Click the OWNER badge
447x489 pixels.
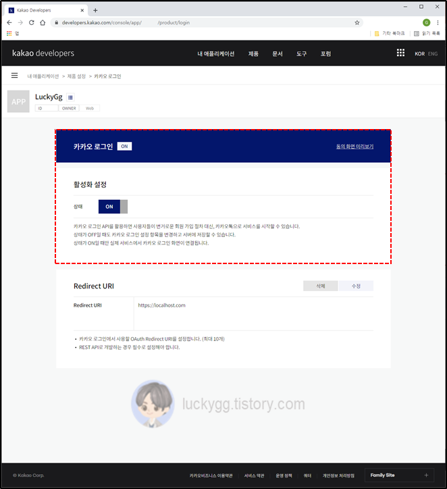point(69,108)
